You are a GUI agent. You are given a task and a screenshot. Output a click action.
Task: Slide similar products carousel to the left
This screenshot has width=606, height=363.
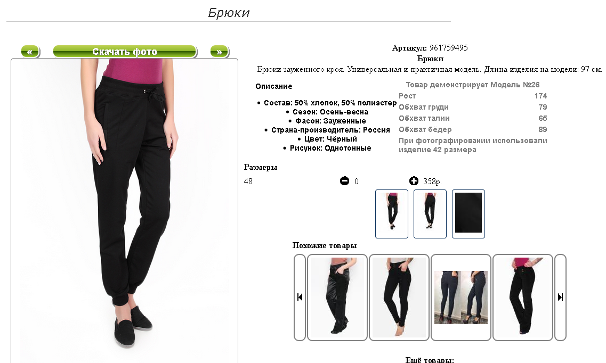point(300,297)
